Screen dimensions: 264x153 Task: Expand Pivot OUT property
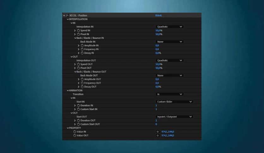(75, 68)
